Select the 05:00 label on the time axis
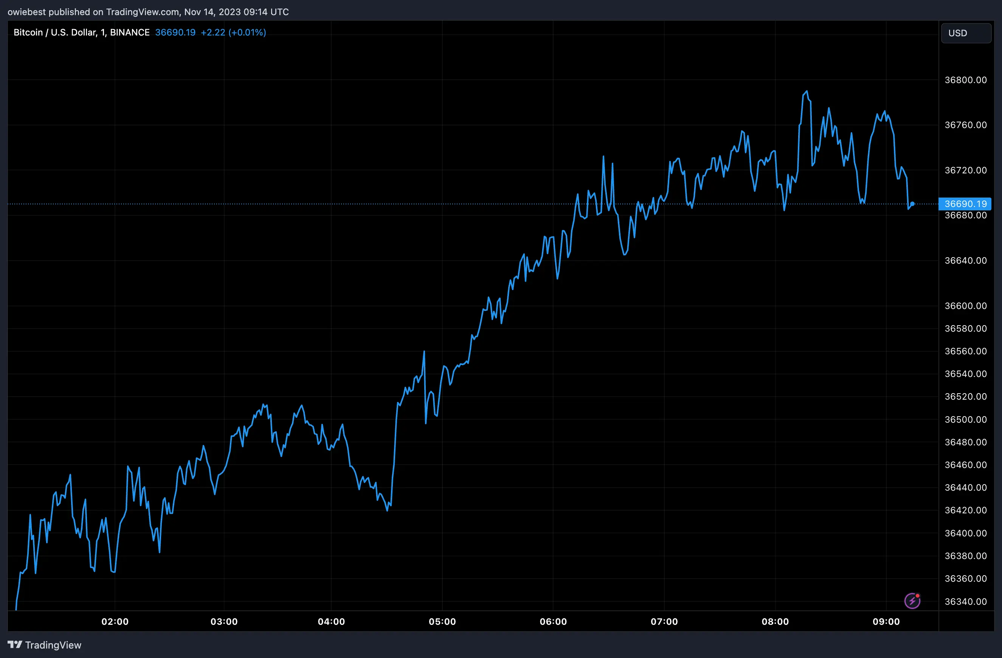Screen dimensions: 1002x658 443,622
